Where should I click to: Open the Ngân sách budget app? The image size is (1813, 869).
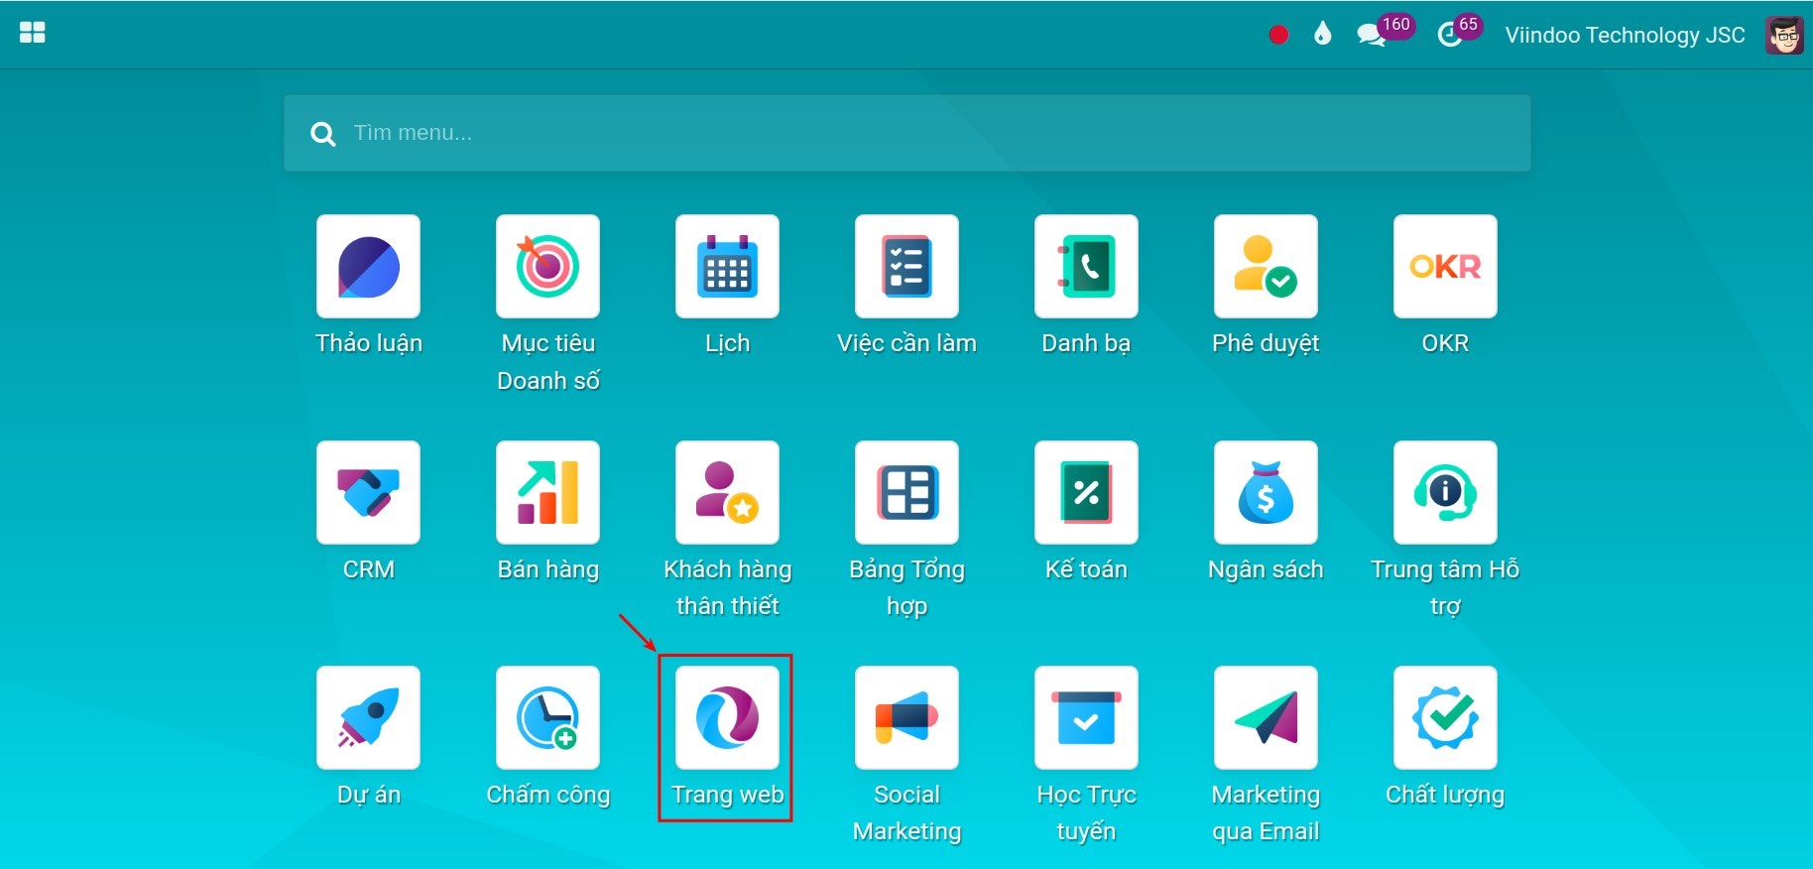(x=1266, y=493)
